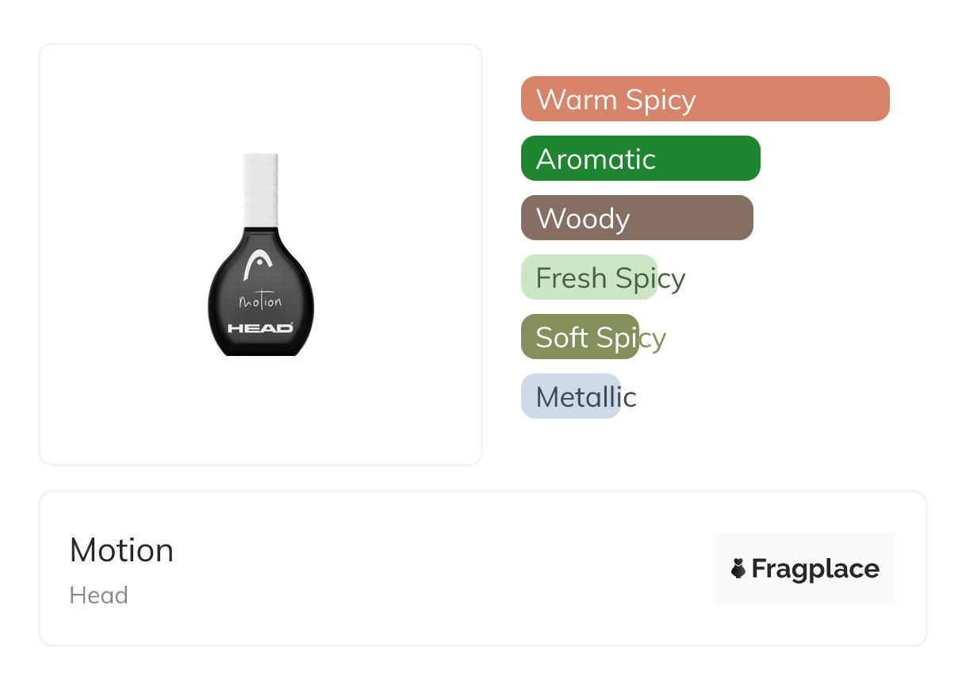Viewport: 966px width, 685px height.
Task: Click the handwritten 'motion' script on the bottle
Action: click(x=260, y=302)
